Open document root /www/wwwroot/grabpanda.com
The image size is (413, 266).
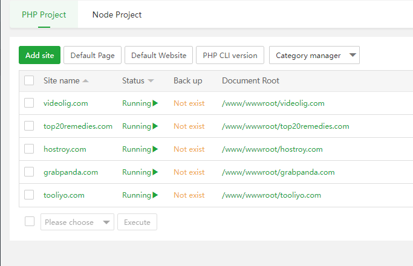click(x=278, y=172)
